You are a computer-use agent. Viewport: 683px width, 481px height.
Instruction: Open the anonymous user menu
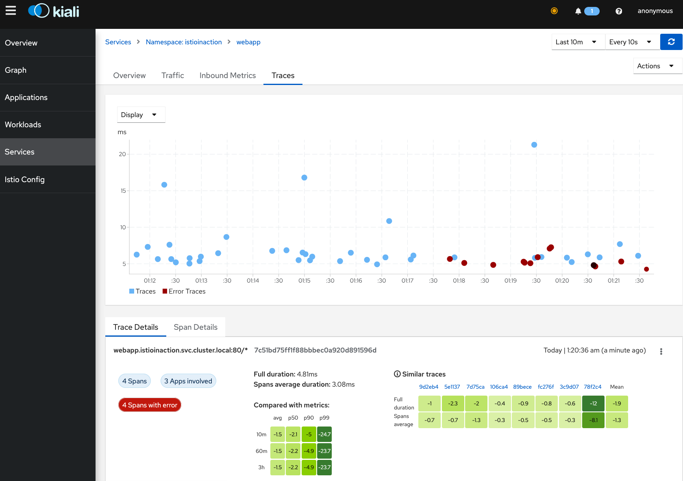point(655,11)
